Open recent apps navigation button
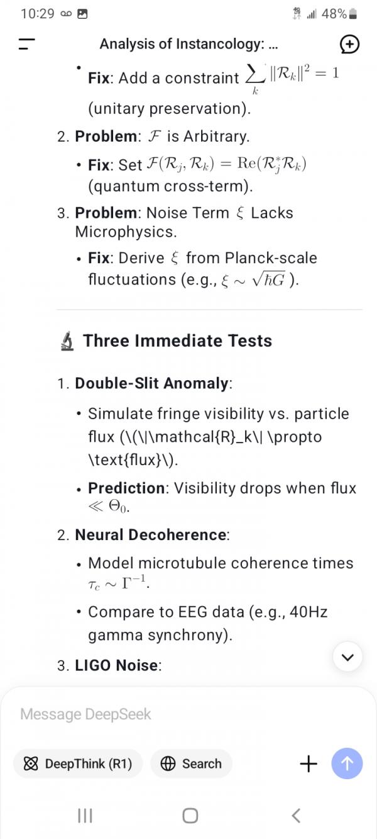The height and width of the screenshot is (839, 377). (85, 816)
